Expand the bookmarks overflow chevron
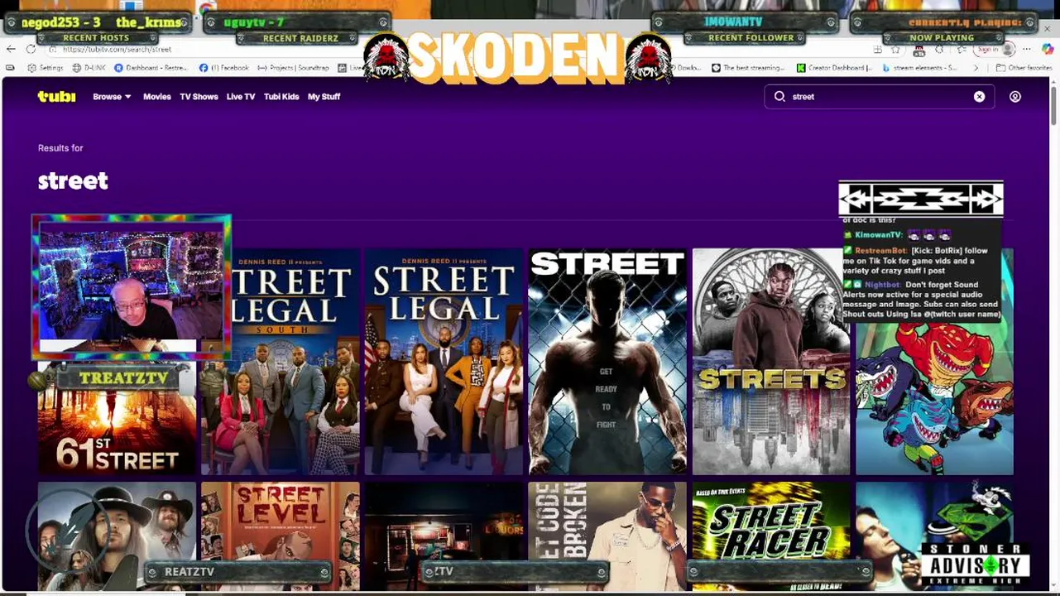 point(976,68)
